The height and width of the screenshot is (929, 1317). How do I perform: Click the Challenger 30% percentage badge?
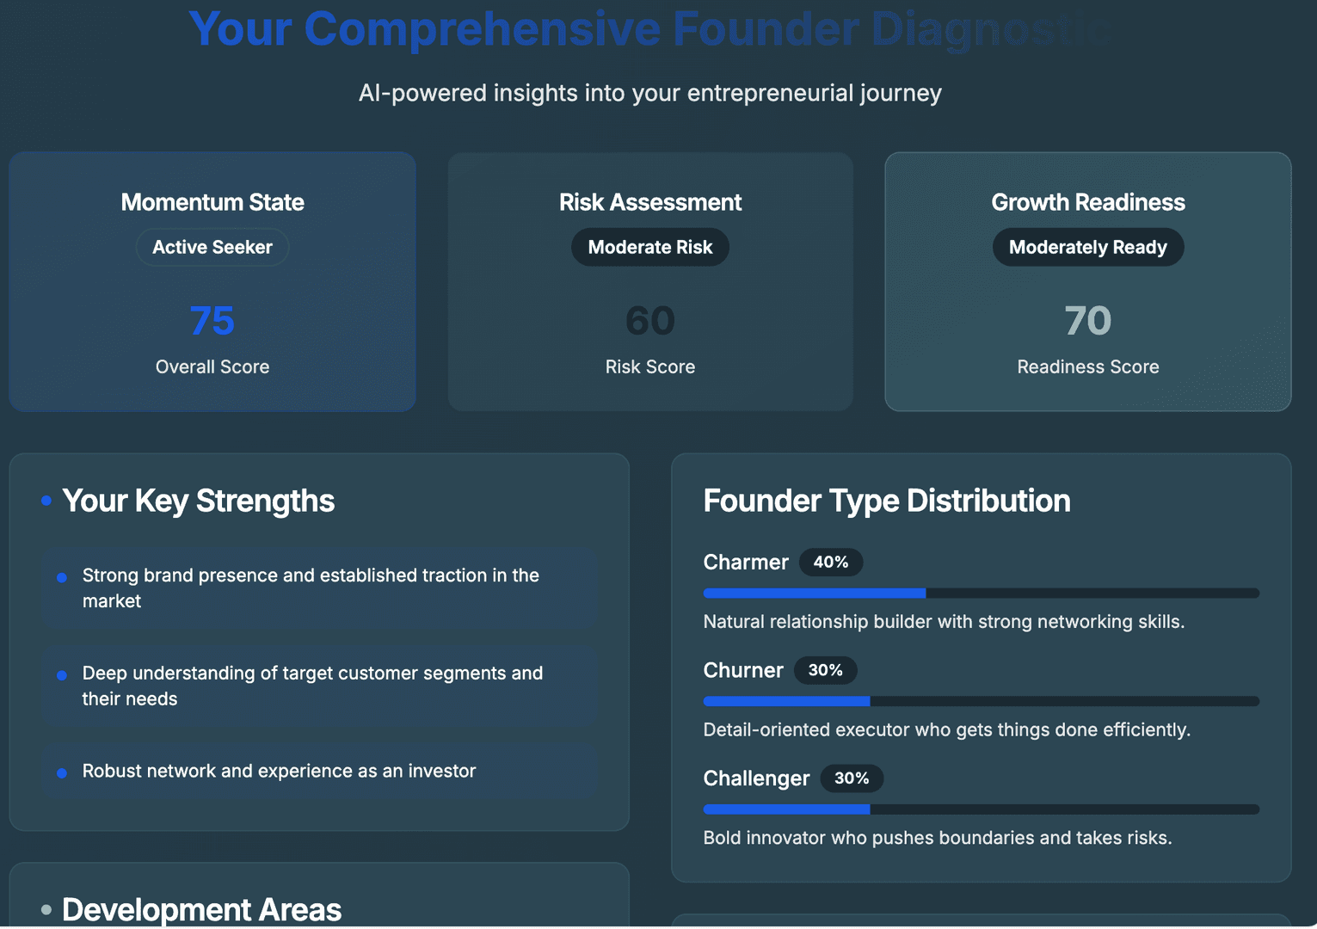click(852, 778)
